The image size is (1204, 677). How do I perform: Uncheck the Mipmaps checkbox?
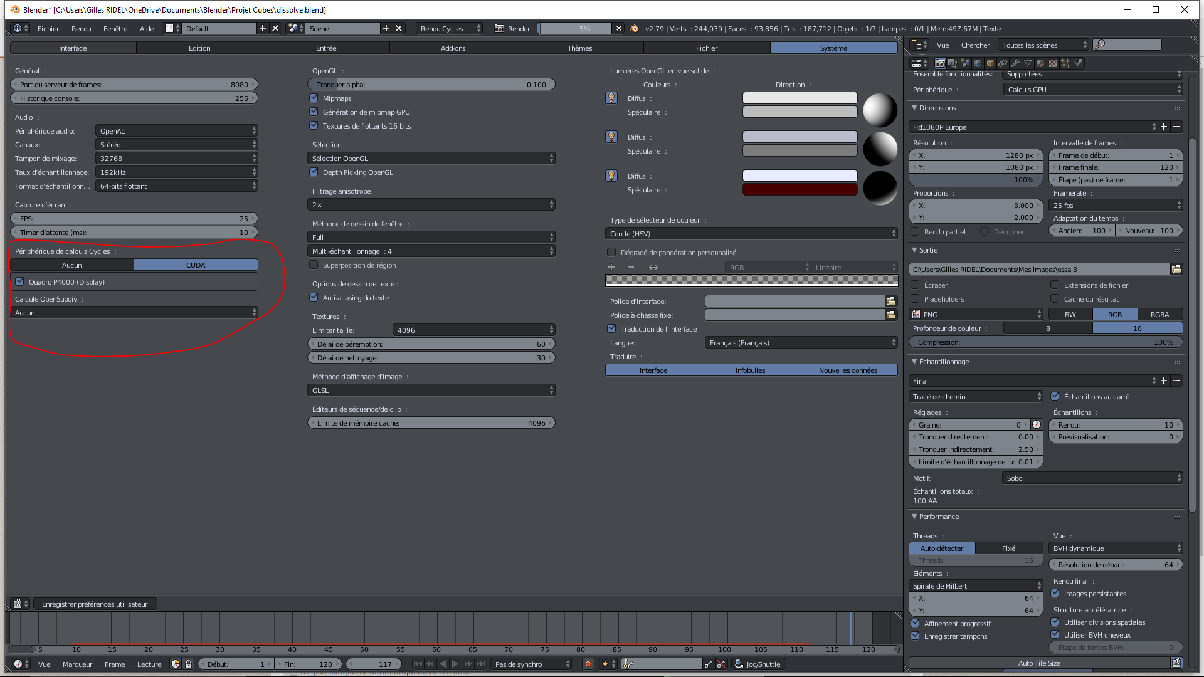[x=314, y=98]
